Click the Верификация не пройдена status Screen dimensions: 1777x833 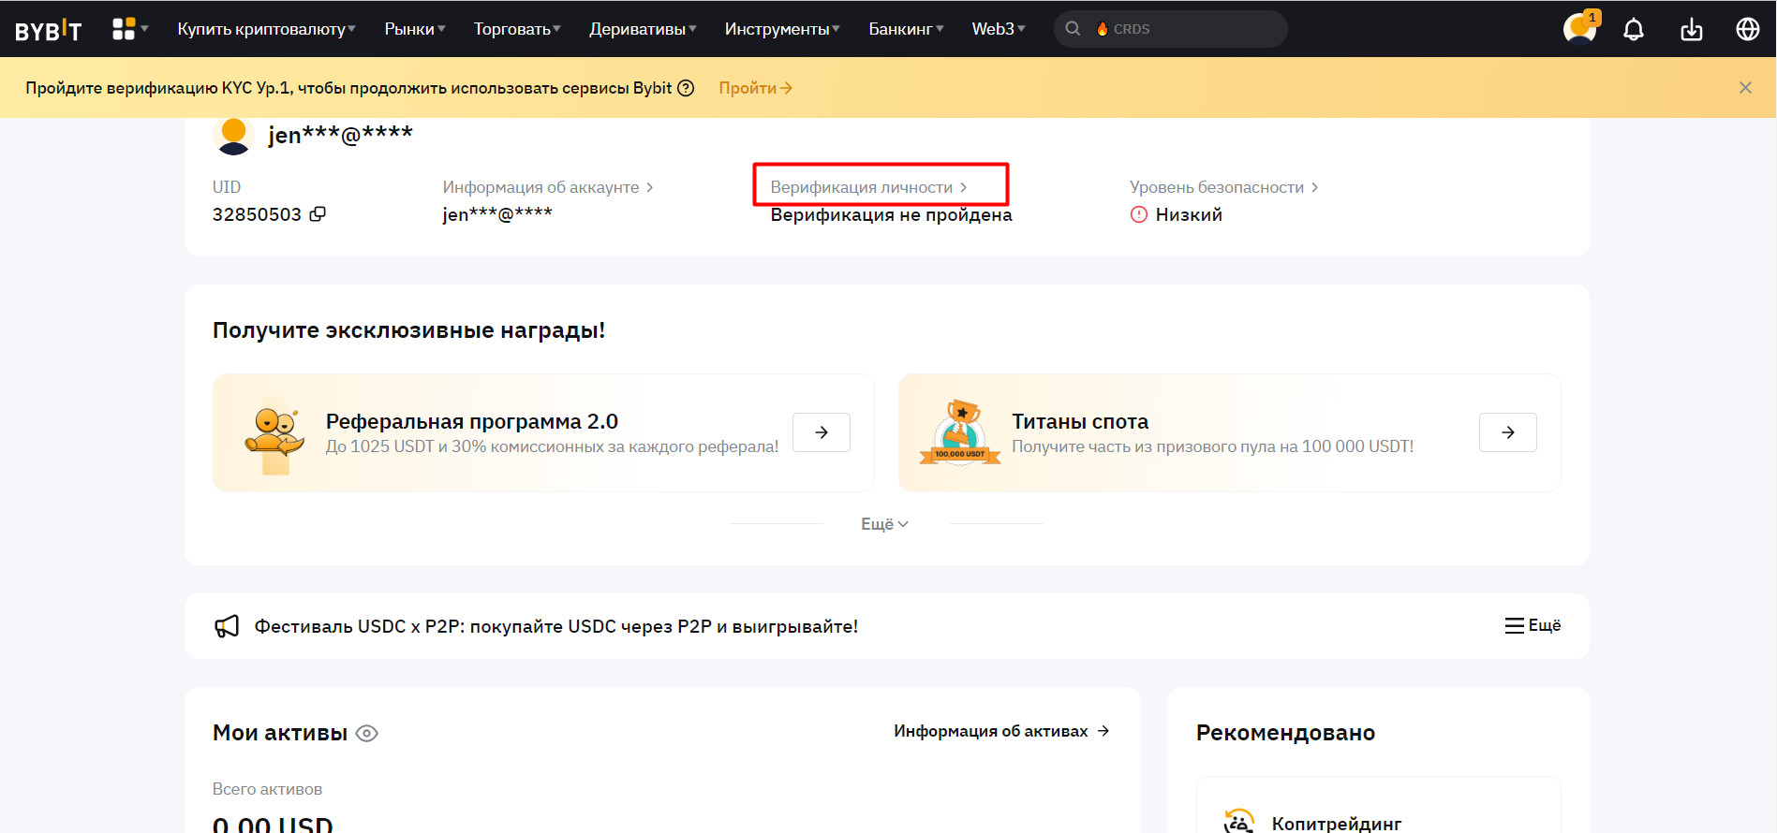click(892, 214)
